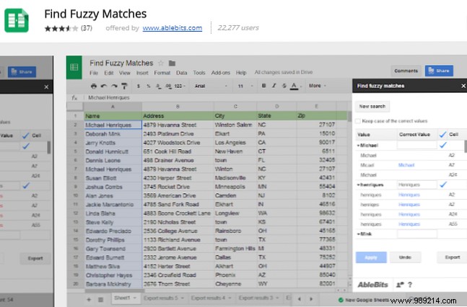467x307 pixels.
Task: Open the Add-ons menu
Action: pos(220,73)
